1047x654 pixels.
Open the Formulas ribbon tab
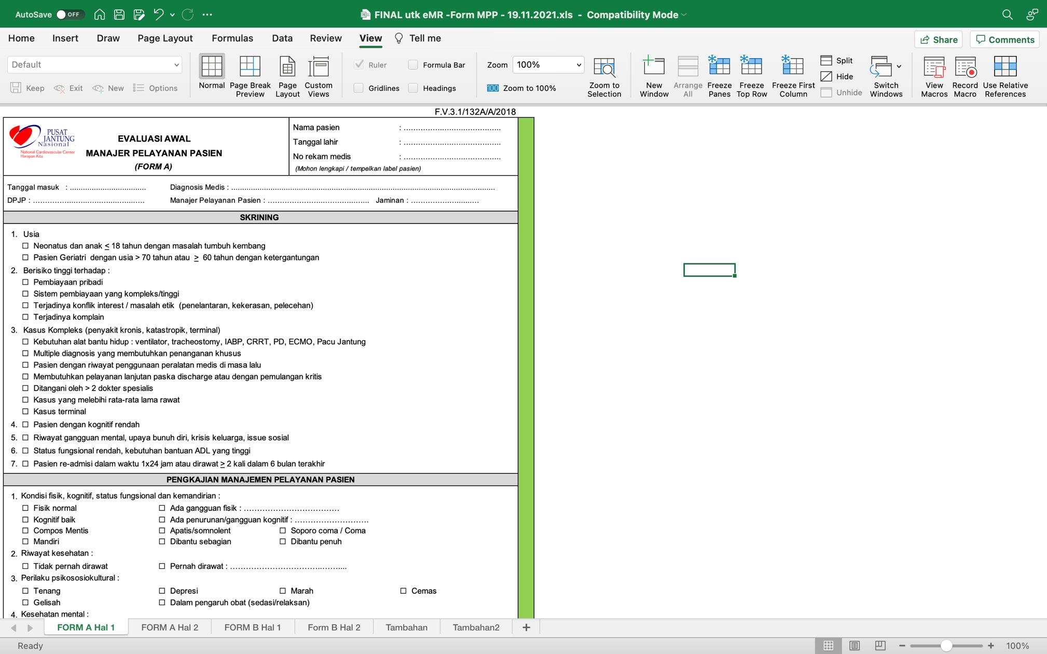232,38
